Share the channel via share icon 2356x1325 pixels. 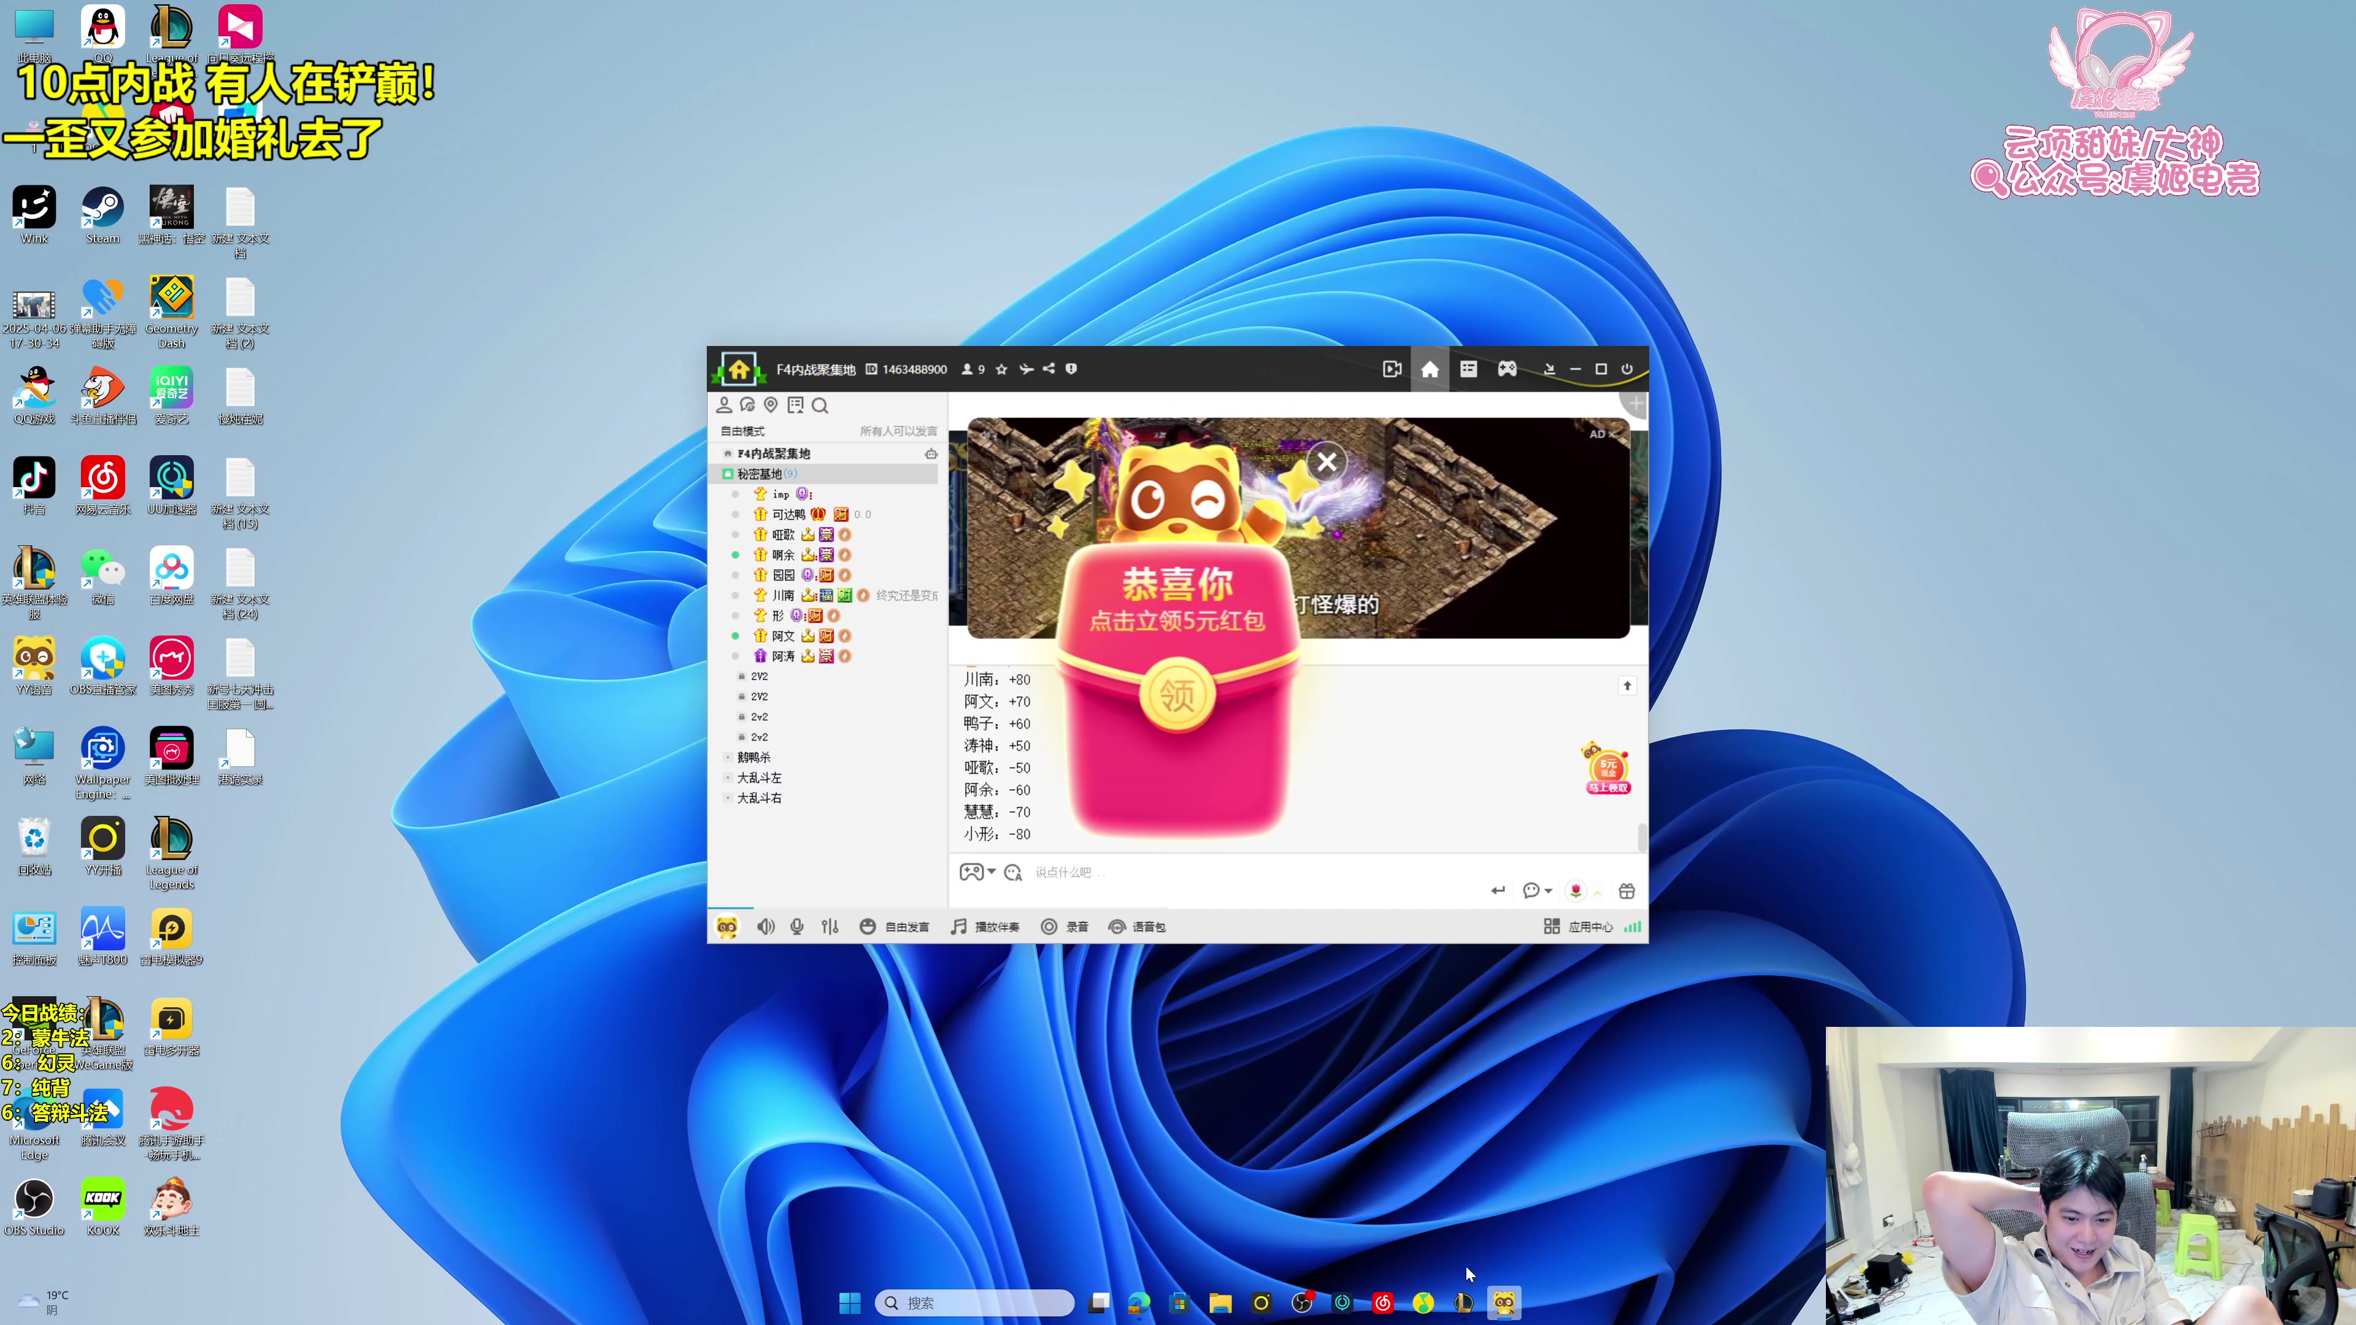pyautogui.click(x=1049, y=369)
